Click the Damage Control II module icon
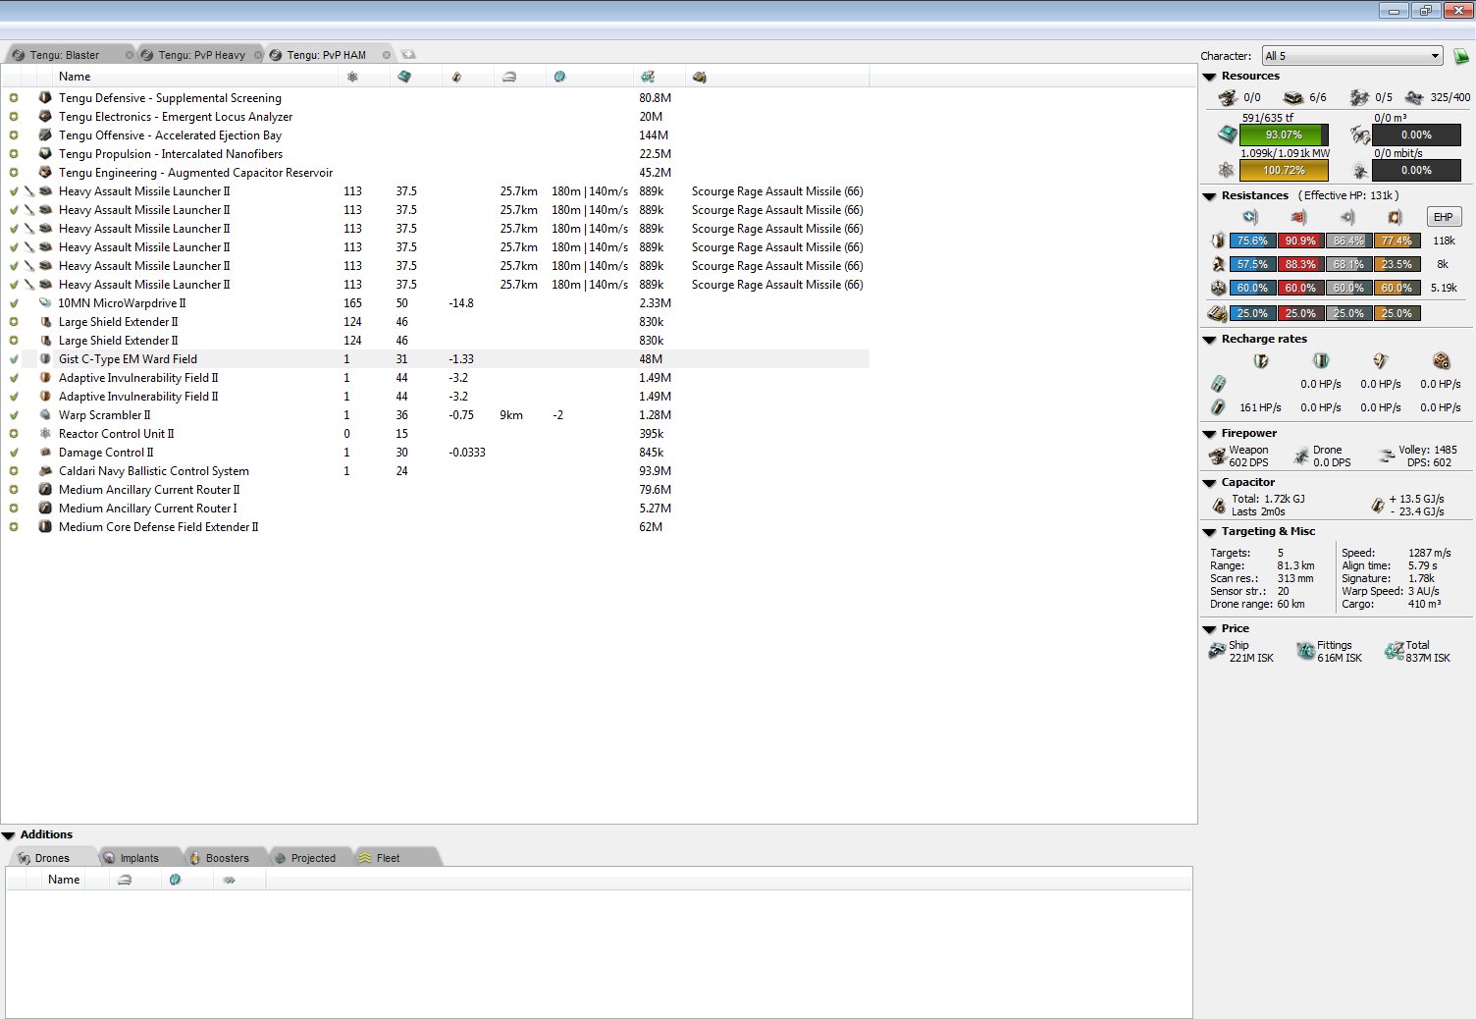 (x=45, y=453)
